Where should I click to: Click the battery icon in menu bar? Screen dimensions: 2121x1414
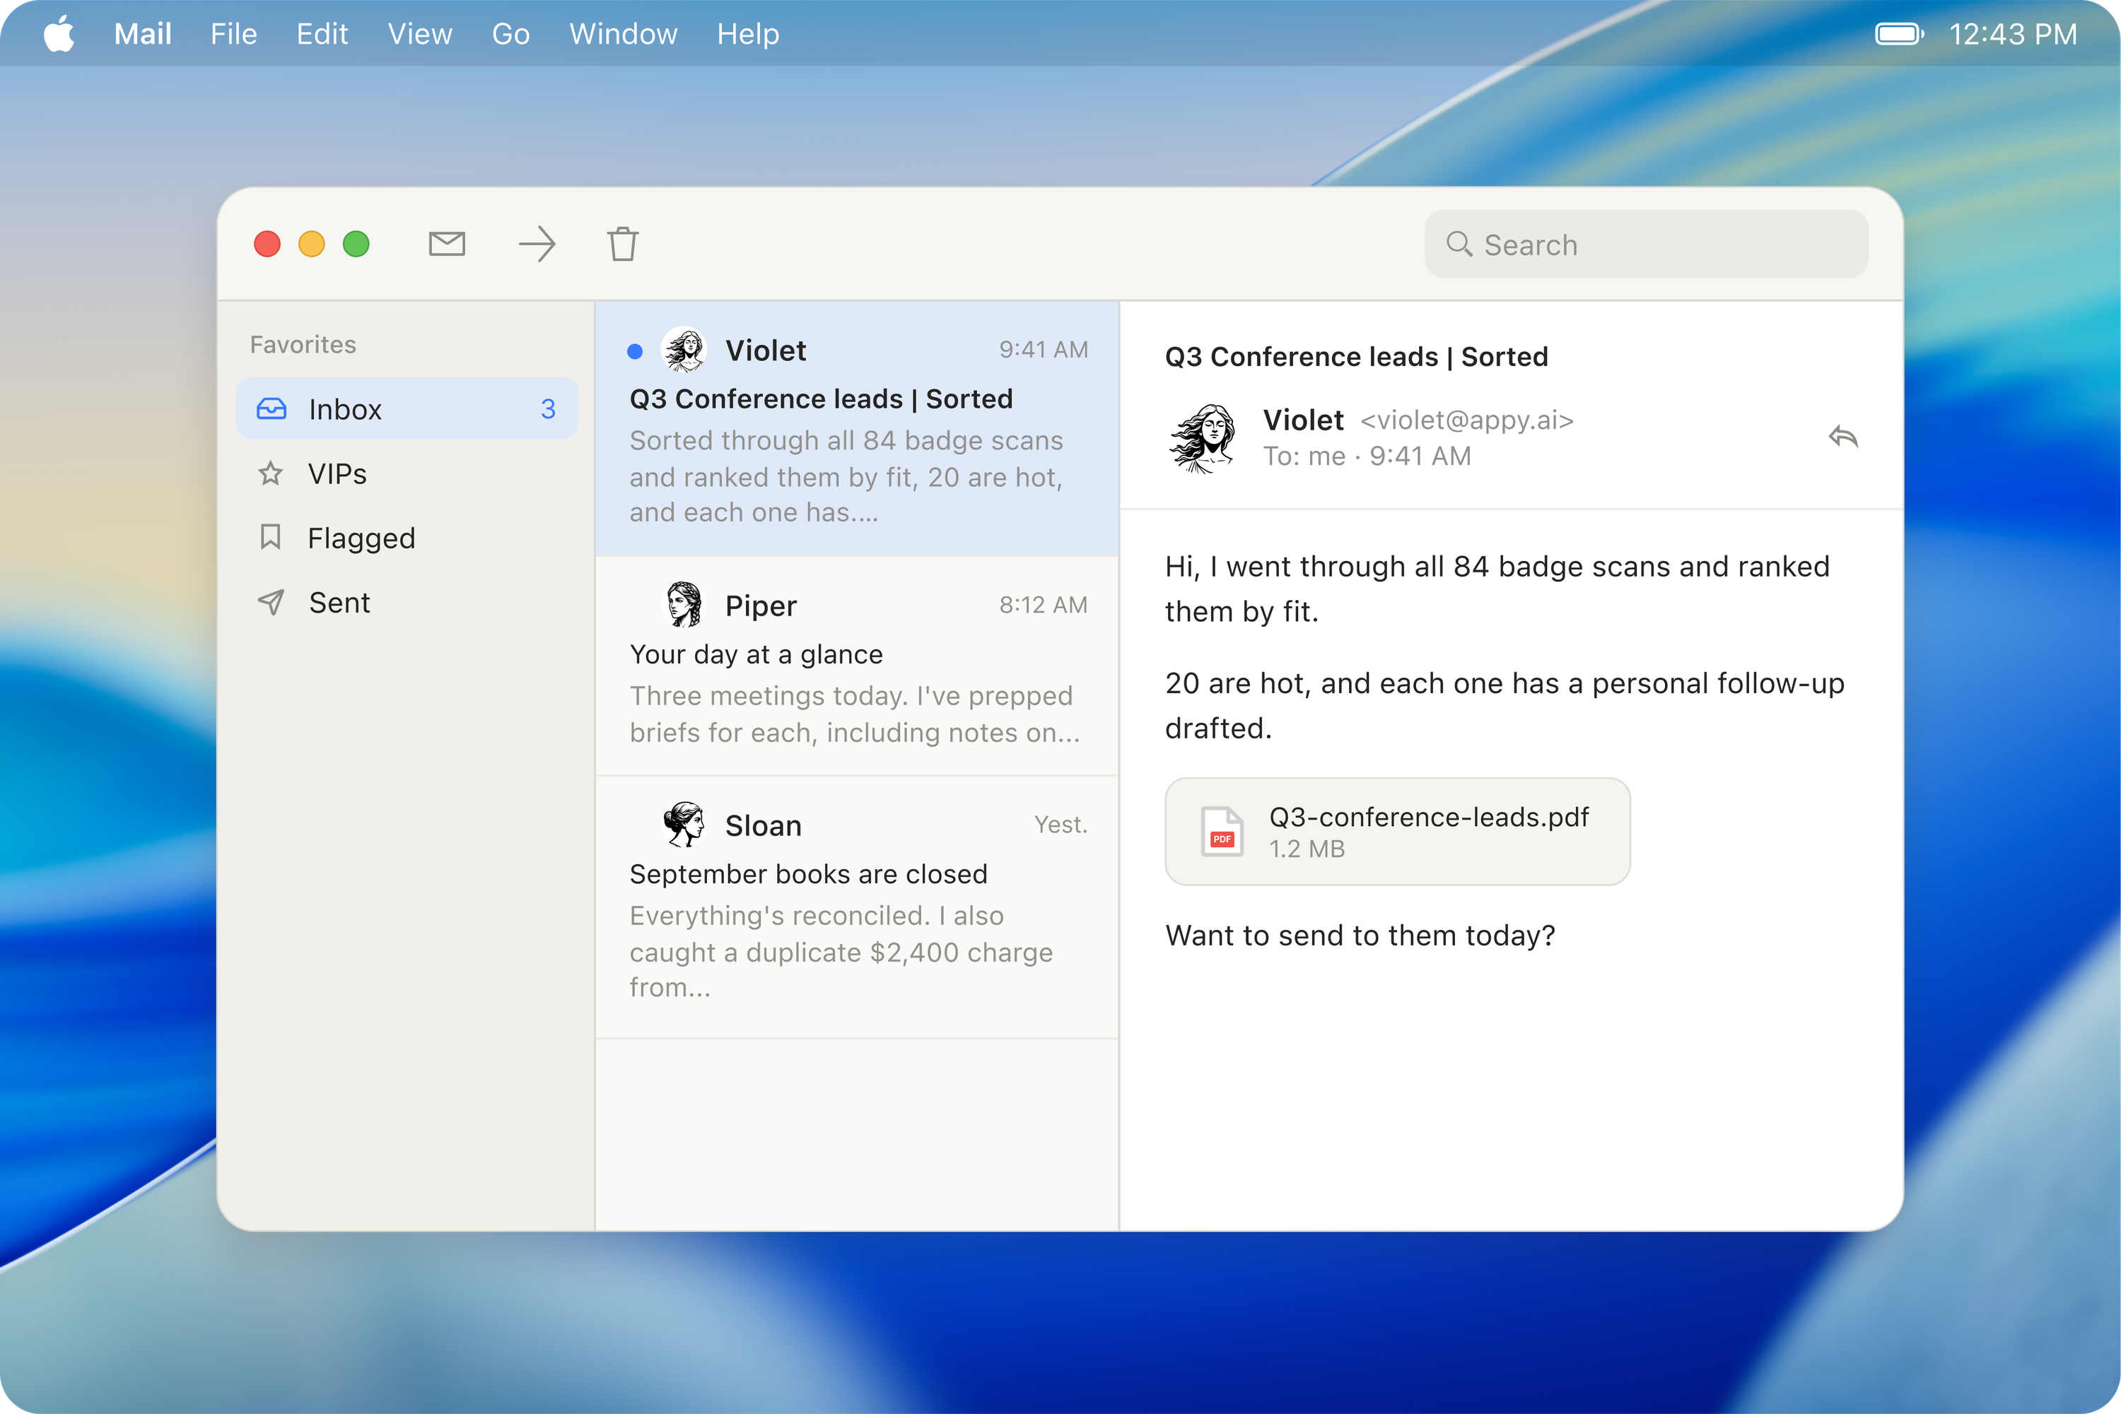[1899, 34]
